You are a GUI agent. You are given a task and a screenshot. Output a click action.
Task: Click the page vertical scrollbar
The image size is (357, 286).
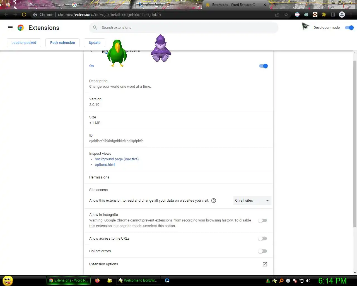click(x=355, y=144)
